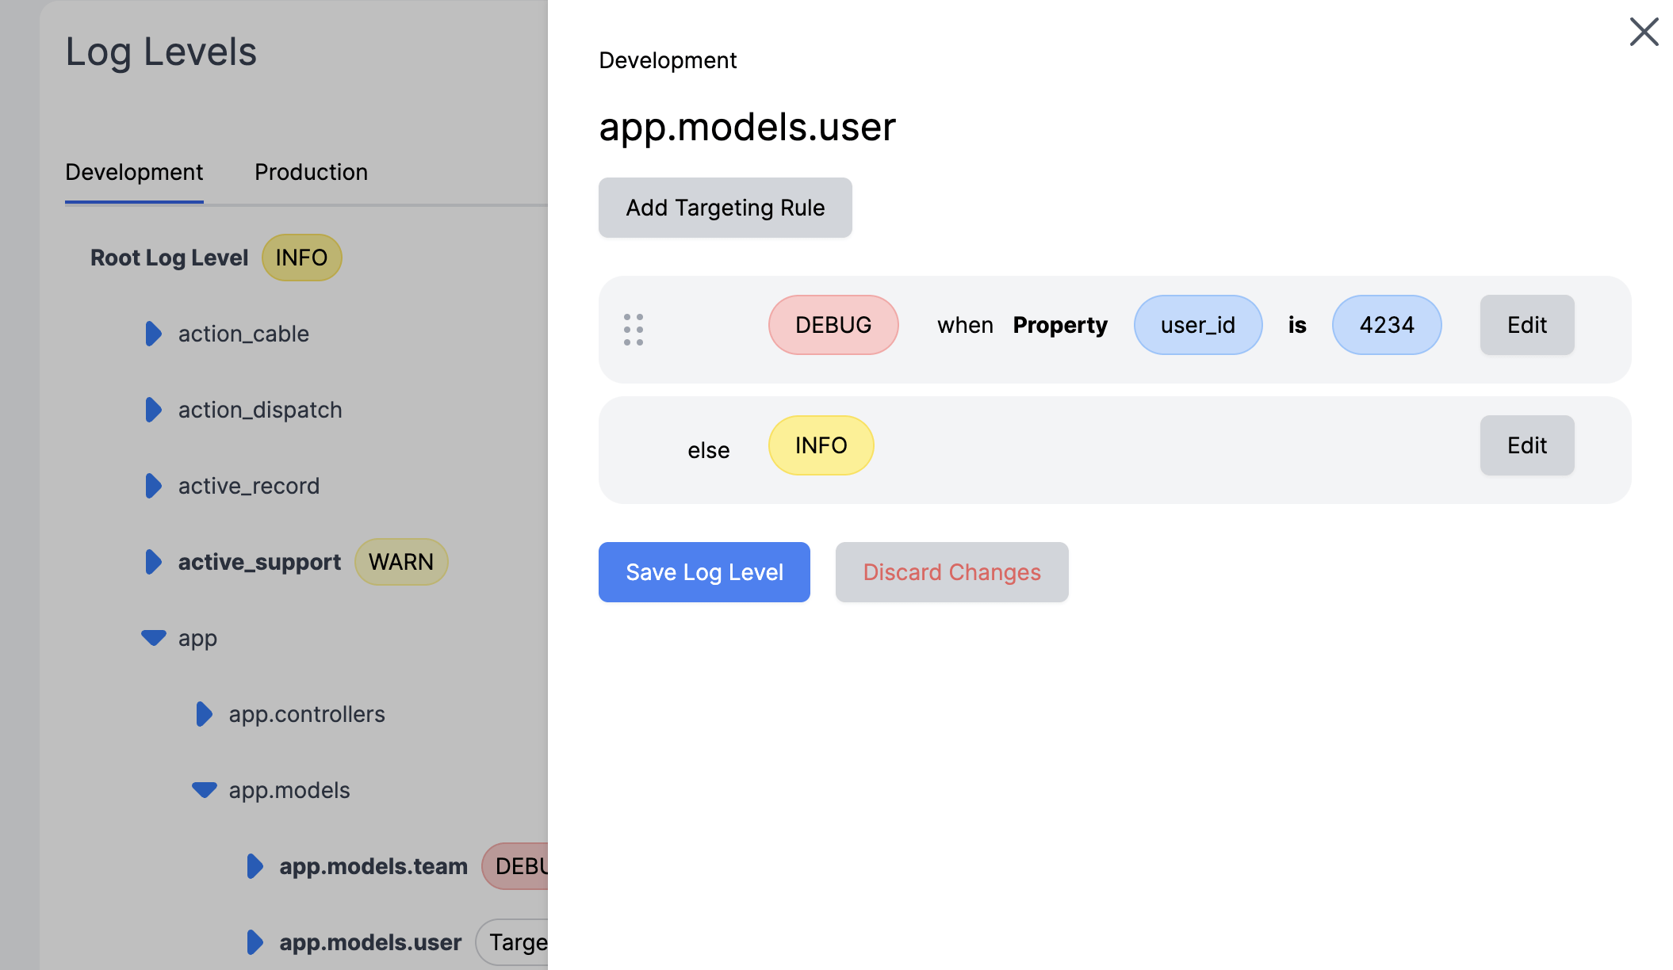Click the drag handle of the DEBUG rule
Screen dimensions: 1673x970
[x=633, y=329]
